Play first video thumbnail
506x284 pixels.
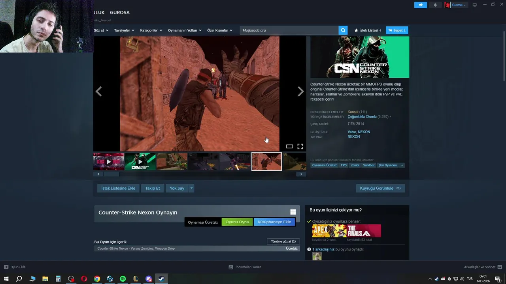[109, 162]
